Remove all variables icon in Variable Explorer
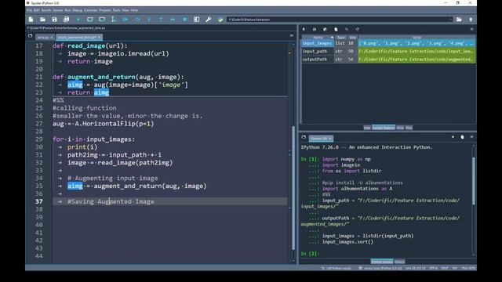Viewport: 502px width, 282px height. (336, 29)
